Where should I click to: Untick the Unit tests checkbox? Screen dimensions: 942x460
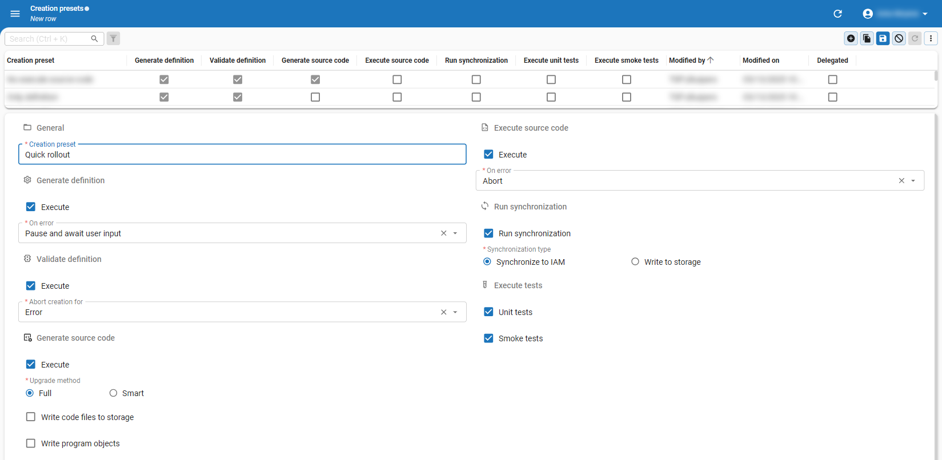tap(488, 312)
